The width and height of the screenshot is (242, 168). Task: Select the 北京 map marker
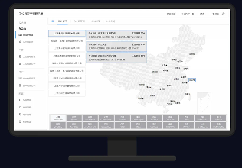(174, 60)
